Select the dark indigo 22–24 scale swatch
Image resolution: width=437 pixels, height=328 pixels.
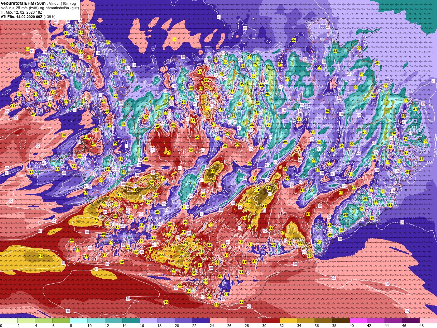pos(201,320)
